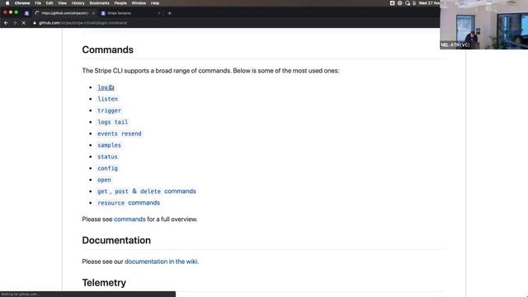
Task: Stop loading the page with the X button
Action: pyautogui.click(x=24, y=23)
